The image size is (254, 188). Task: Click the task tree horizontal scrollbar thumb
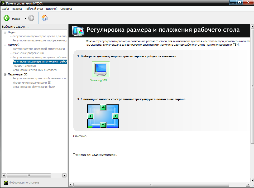[29, 176]
